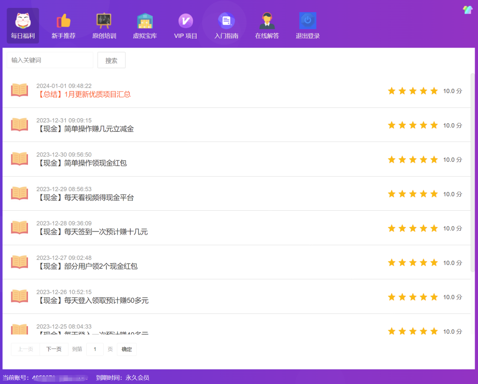Viewport: 478px width, 384px height.
Task: Click the vertical scrollbar of the list
Action: click(472, 173)
